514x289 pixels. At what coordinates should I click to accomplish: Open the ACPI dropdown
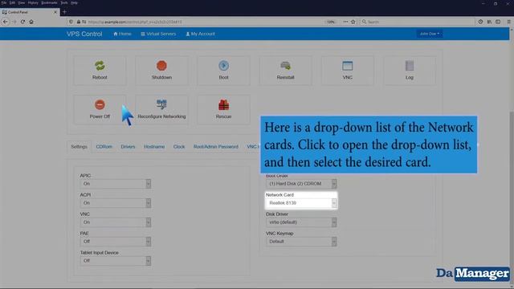116,203
